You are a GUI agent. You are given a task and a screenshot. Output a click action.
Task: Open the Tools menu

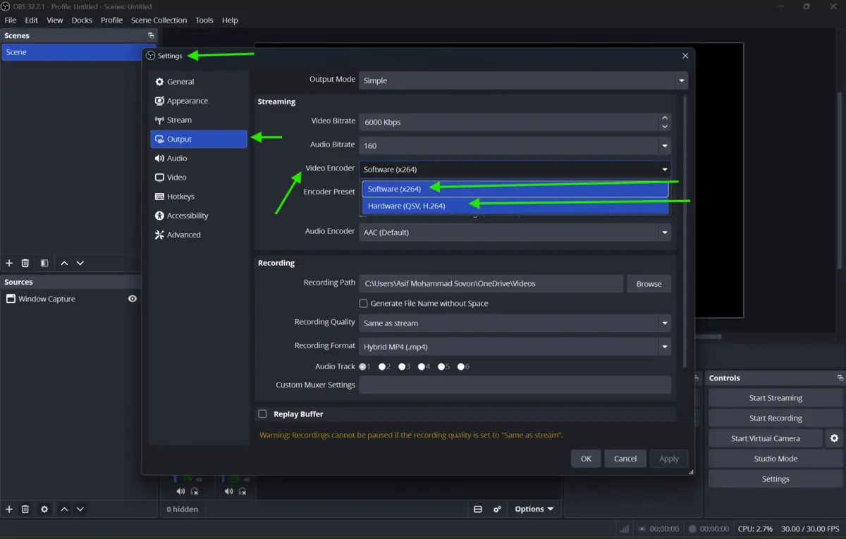point(204,20)
